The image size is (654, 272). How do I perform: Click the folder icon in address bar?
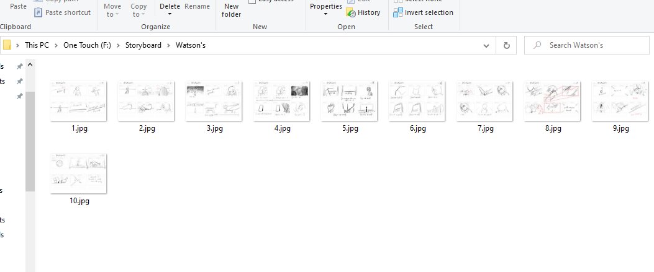pos(7,45)
